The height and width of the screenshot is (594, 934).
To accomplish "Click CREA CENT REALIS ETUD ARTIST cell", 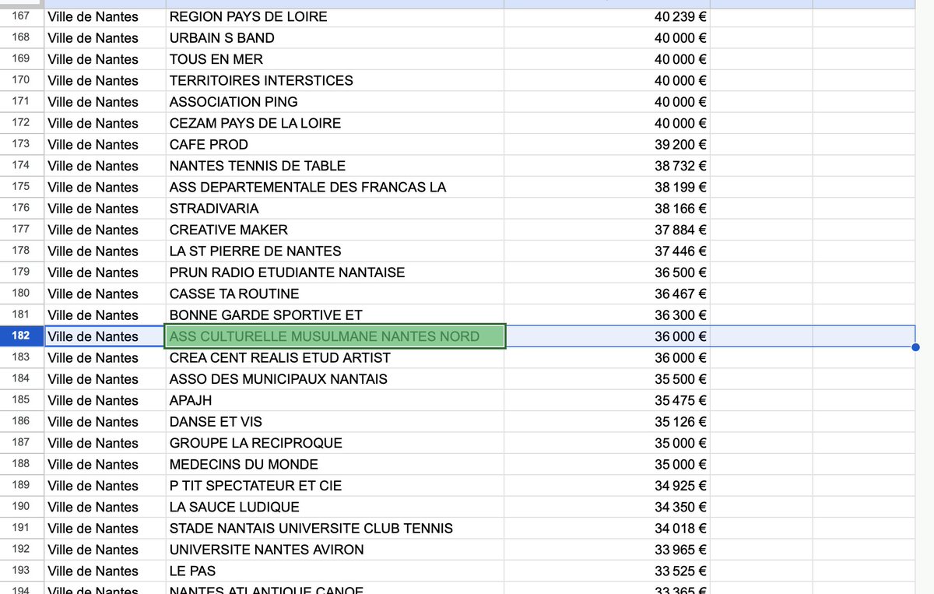I will pyautogui.click(x=335, y=358).
